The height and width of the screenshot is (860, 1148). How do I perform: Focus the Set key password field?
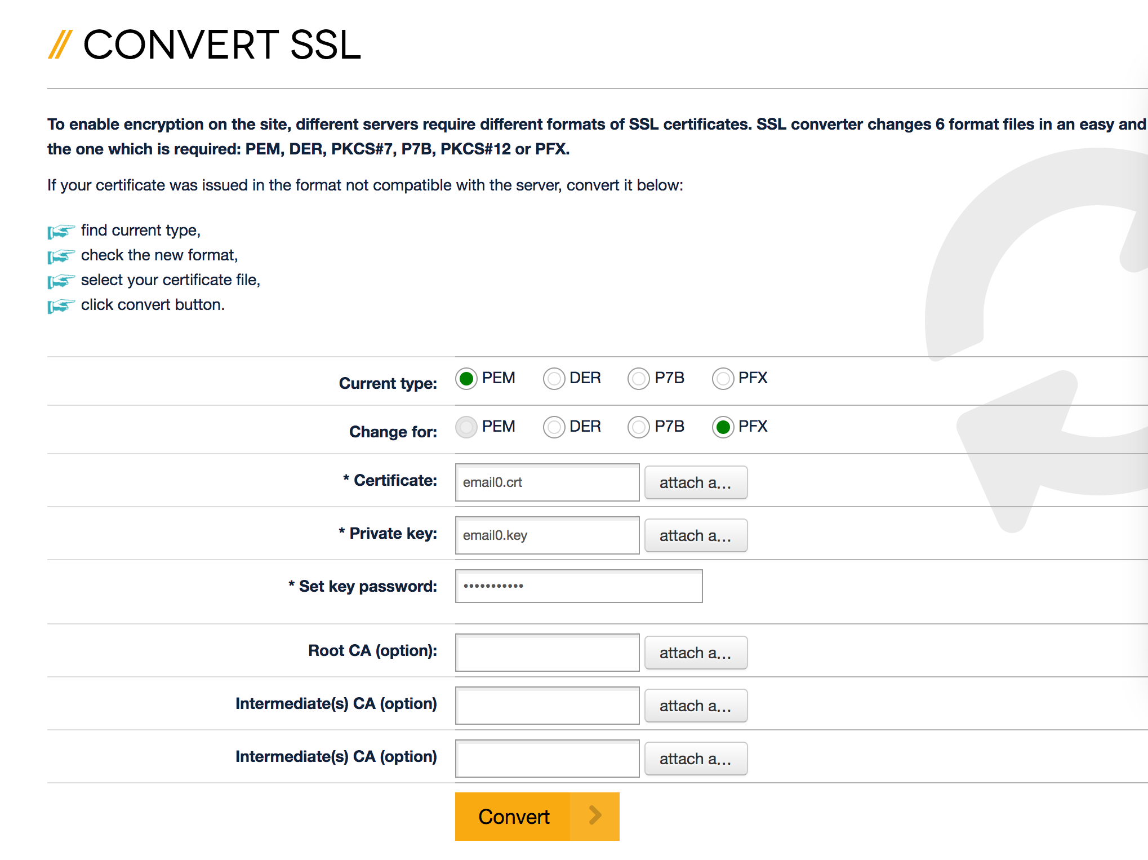coord(579,586)
